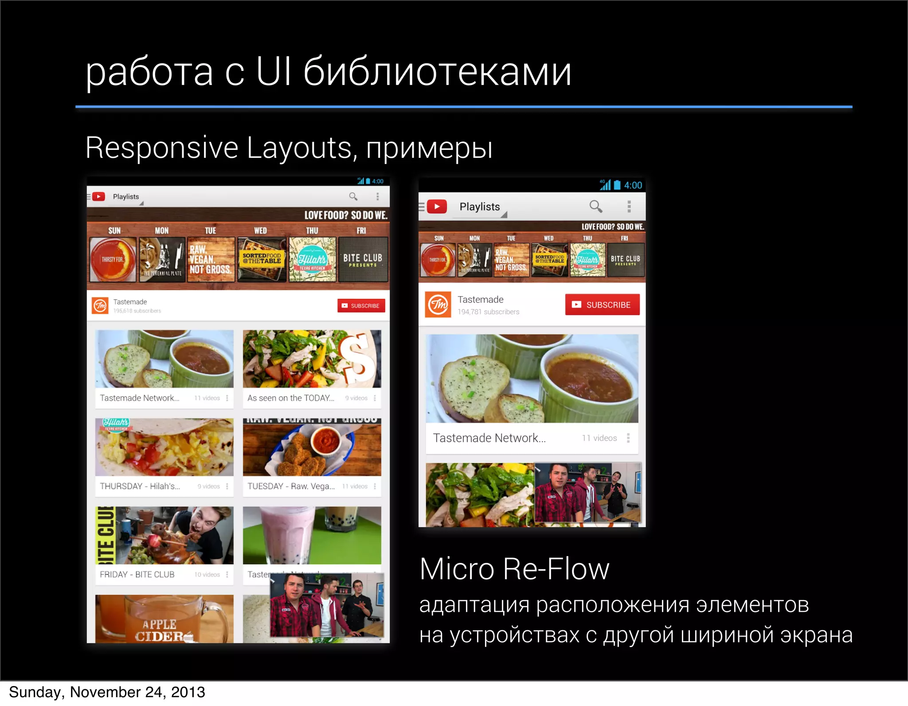Screen dimensions: 908x706
Task: Click 'Tastemade Network...' title on the tablet card
Action: click(140, 398)
